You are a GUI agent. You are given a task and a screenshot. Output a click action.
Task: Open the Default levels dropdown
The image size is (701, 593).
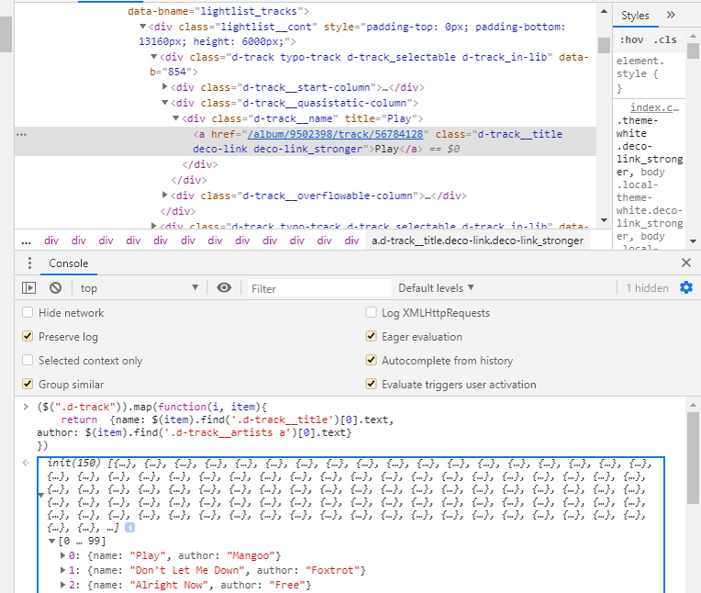[x=436, y=288]
